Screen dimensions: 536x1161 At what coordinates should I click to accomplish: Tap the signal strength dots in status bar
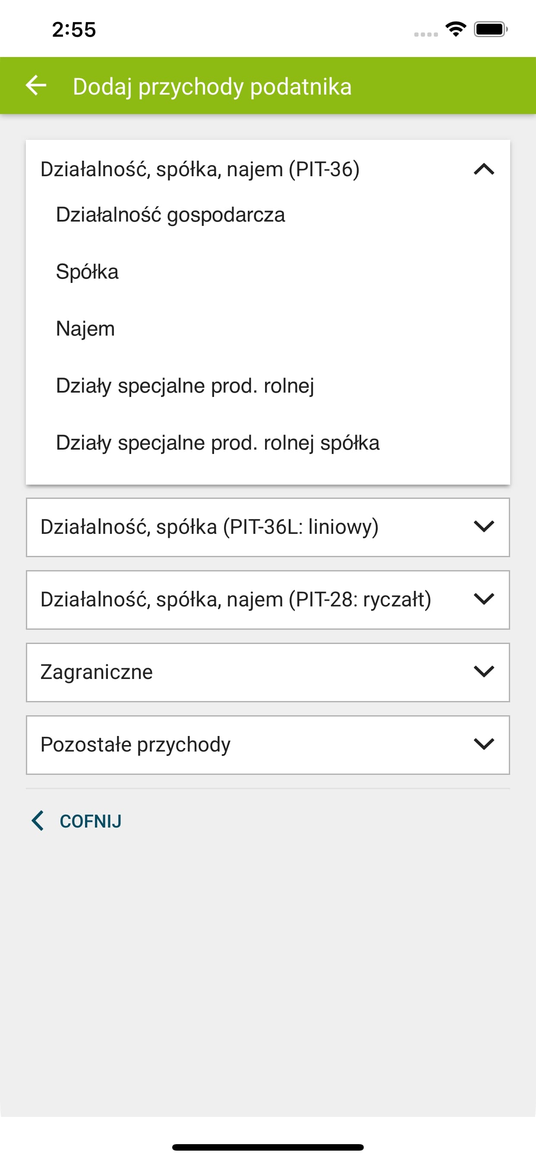tap(425, 32)
